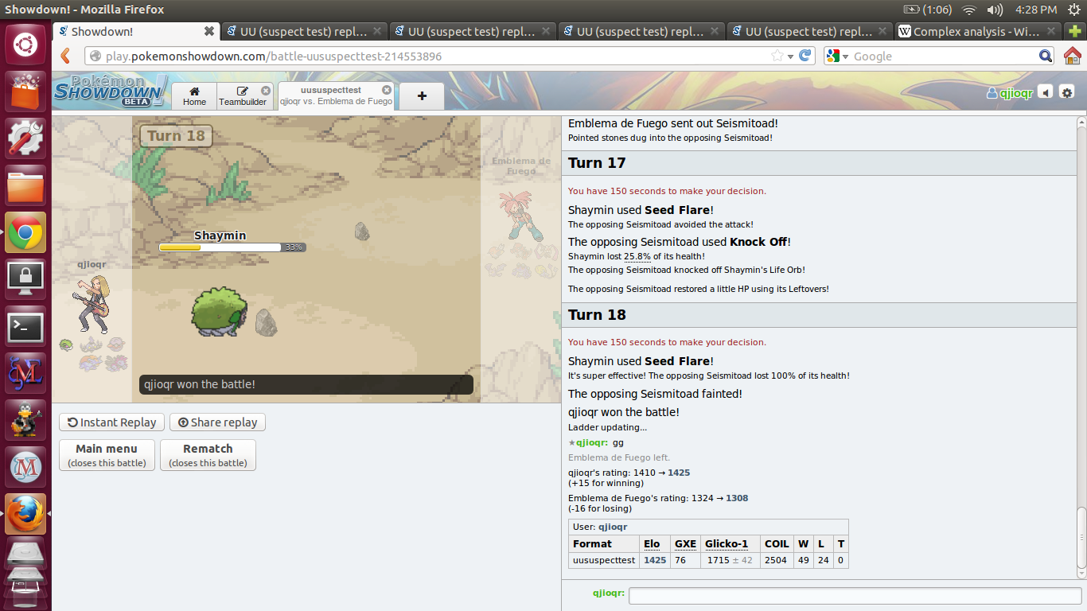Close the Showdown! browser tab
The width and height of the screenshot is (1087, 611).
(x=209, y=31)
